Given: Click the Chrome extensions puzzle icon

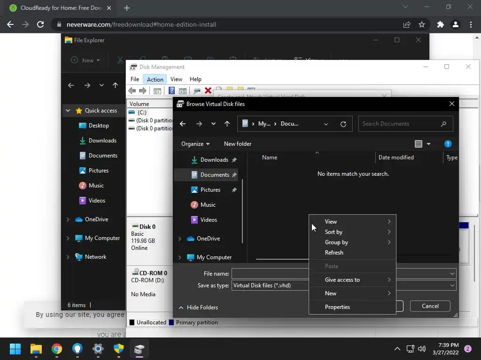Looking at the screenshot, I should (x=441, y=24).
